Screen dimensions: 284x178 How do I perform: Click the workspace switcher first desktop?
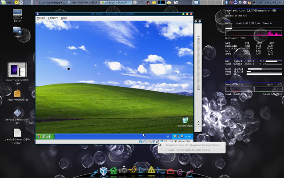196,2
